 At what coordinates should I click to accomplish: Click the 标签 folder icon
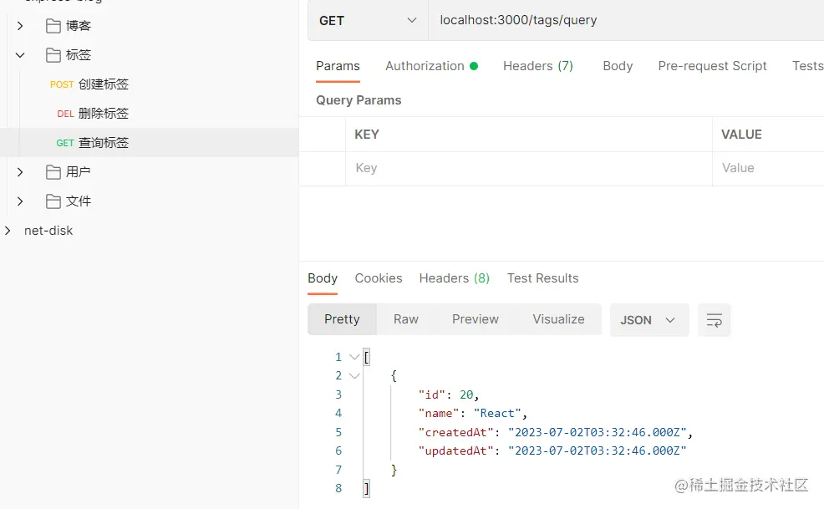(53, 55)
